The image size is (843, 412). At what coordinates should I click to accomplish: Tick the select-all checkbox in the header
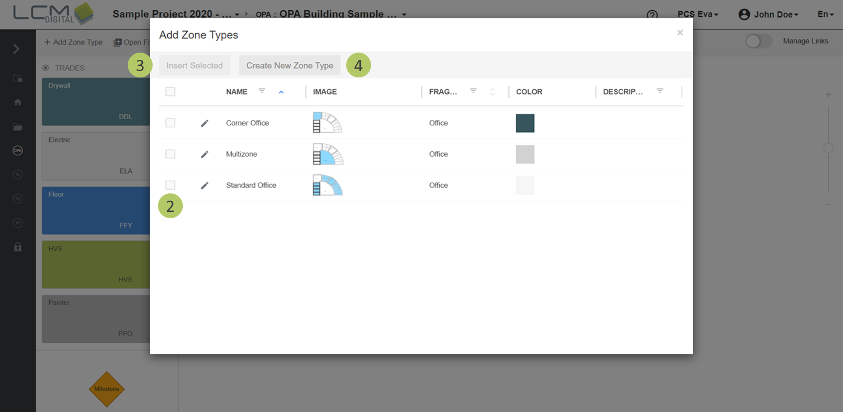[170, 92]
